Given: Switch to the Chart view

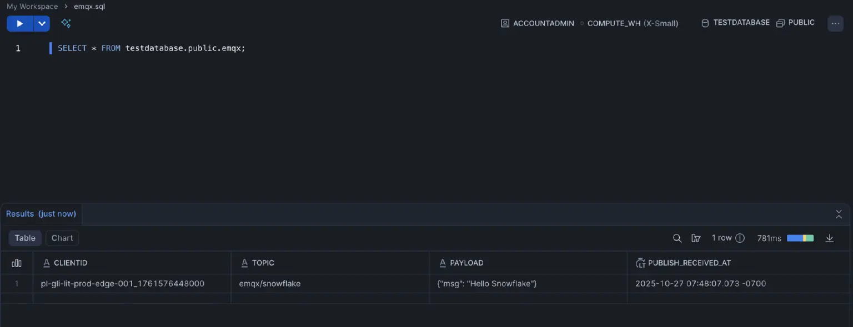Looking at the screenshot, I should click(62, 238).
